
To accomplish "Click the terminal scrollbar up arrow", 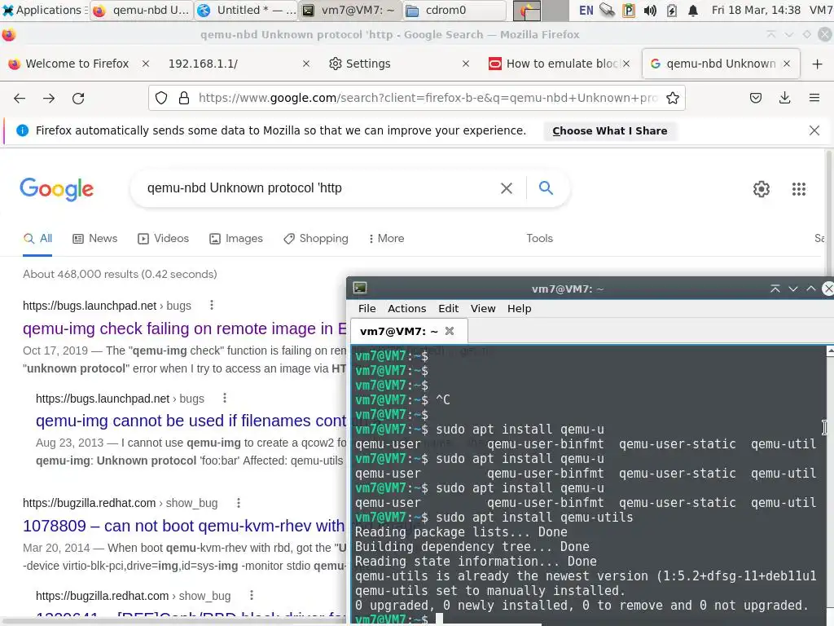I will [830, 350].
